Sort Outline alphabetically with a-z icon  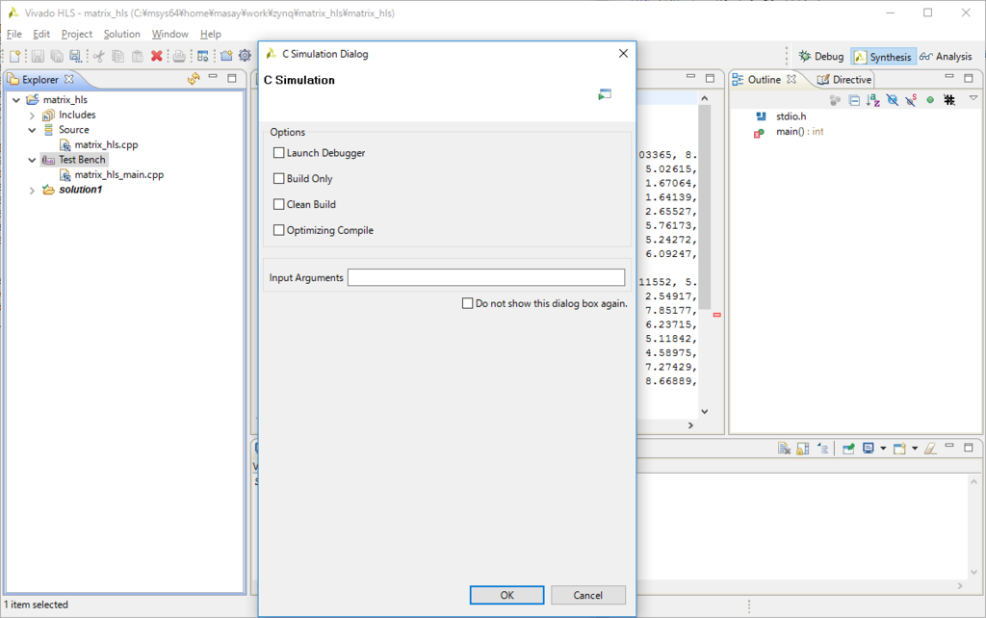point(872,100)
